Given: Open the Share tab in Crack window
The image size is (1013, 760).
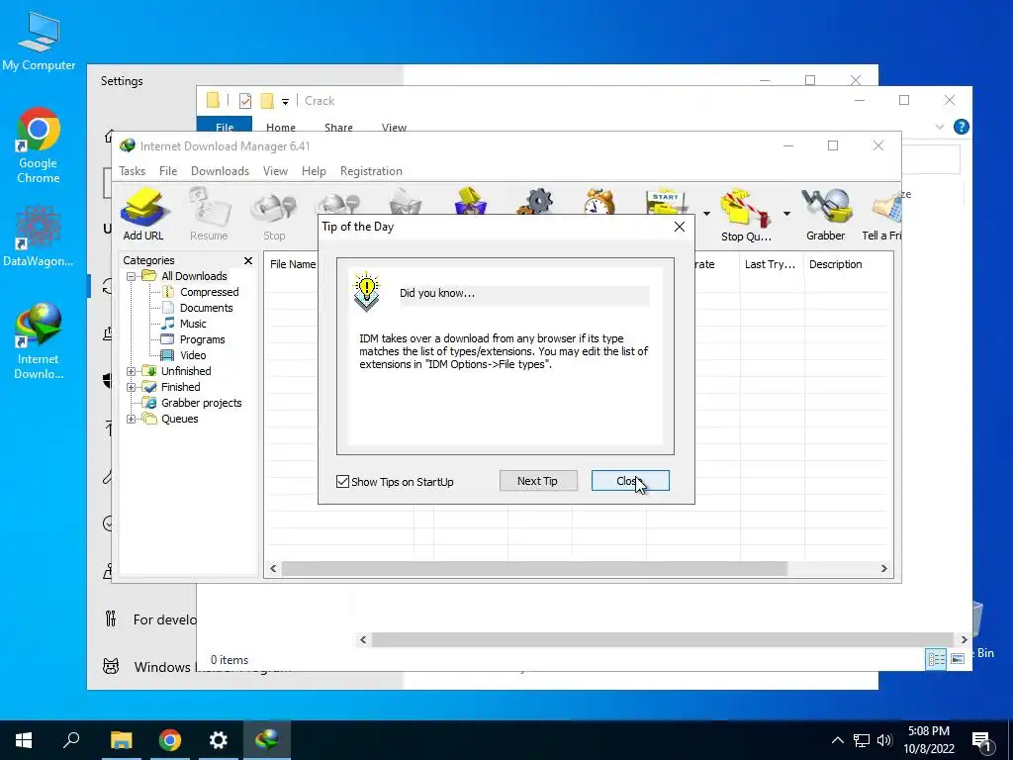Looking at the screenshot, I should pos(338,128).
